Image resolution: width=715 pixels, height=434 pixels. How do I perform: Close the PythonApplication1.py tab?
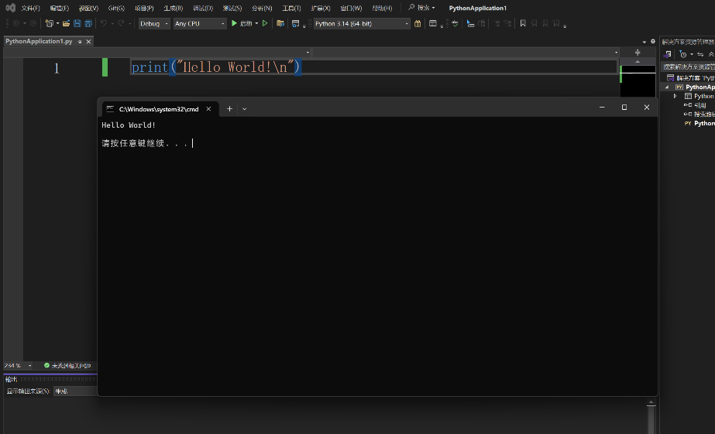[88, 42]
